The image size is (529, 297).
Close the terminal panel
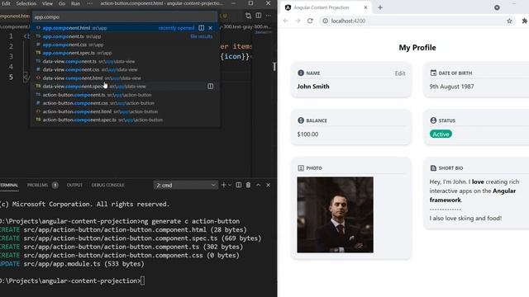tap(268, 185)
